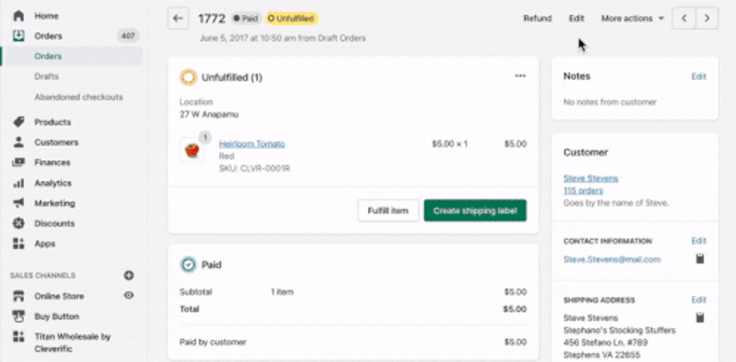Click the Discounts icon
This screenshot has width=736, height=362.
click(19, 223)
